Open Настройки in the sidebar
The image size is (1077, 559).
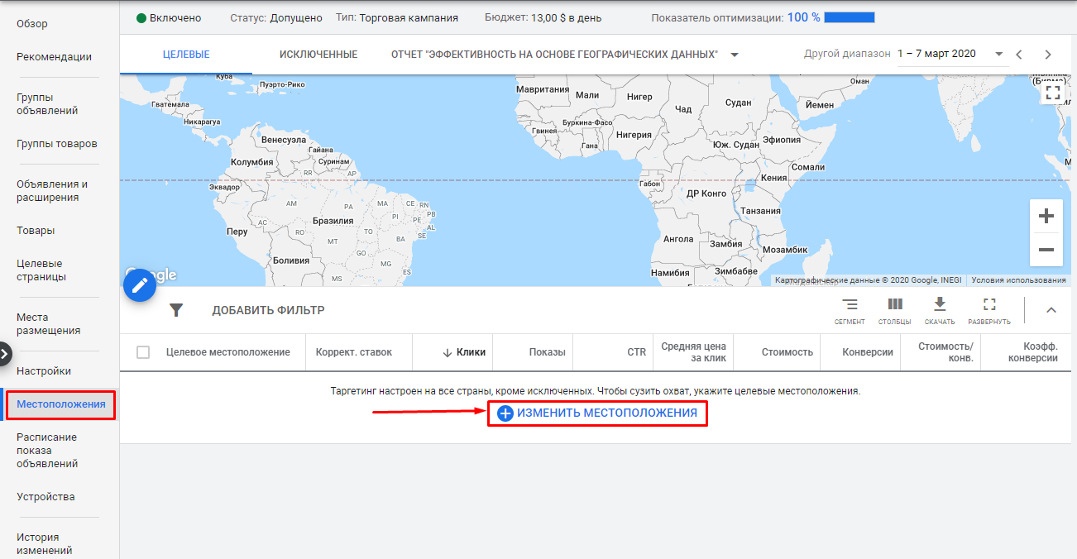(44, 371)
